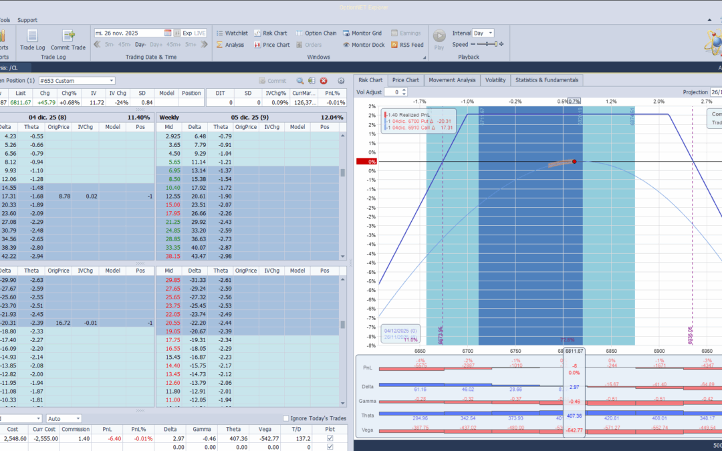Click the red price marker on risk chart
Screen dimensions: 722x451
click(574, 162)
